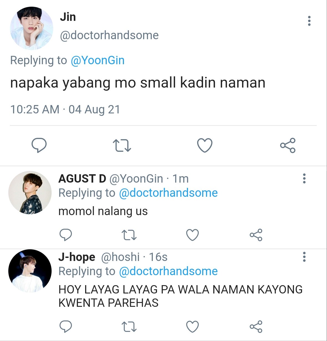Viewport: 327px width, 341px height.
Task: Like J-hope's reply
Action: (192, 327)
